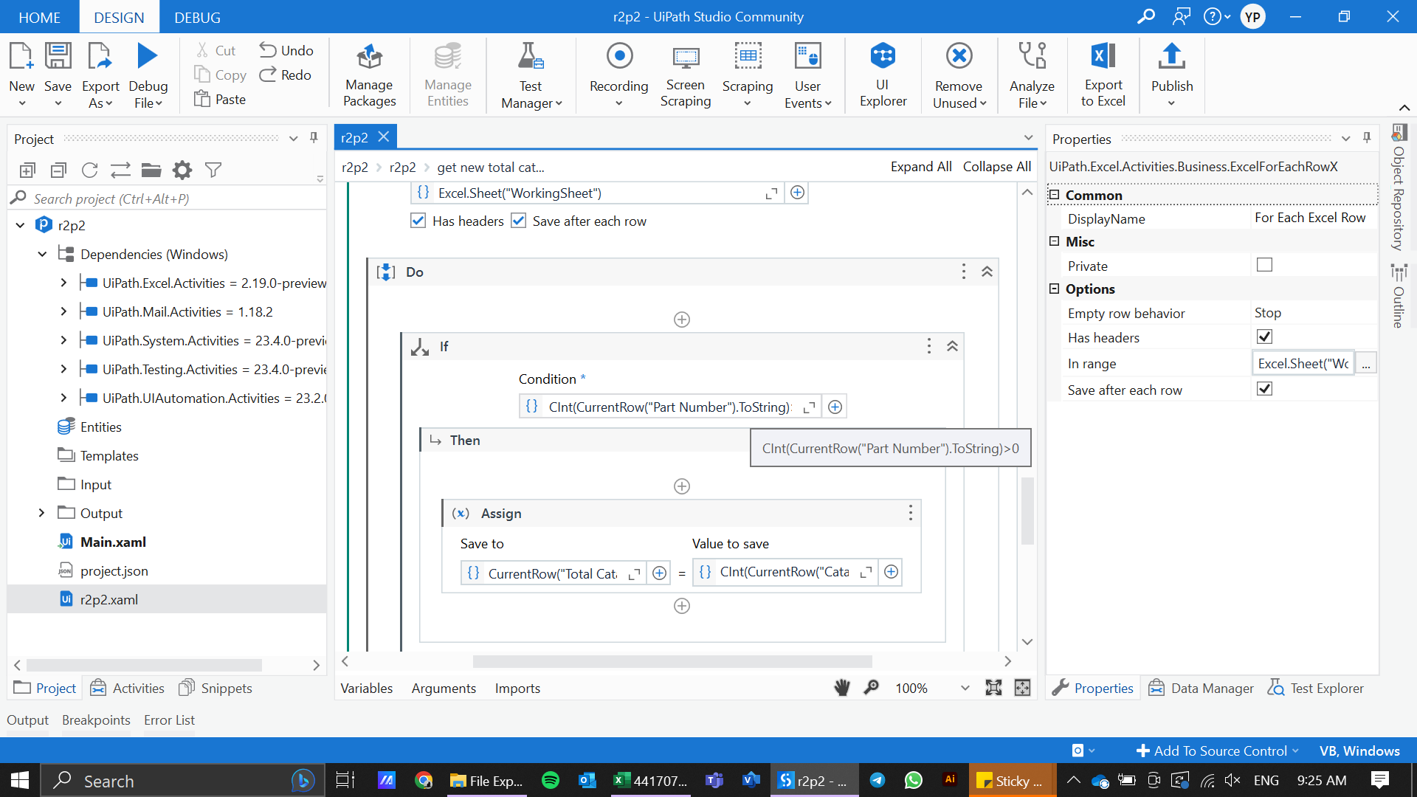
Task: Click Collapse All files icon in Project panel
Action: [58, 170]
